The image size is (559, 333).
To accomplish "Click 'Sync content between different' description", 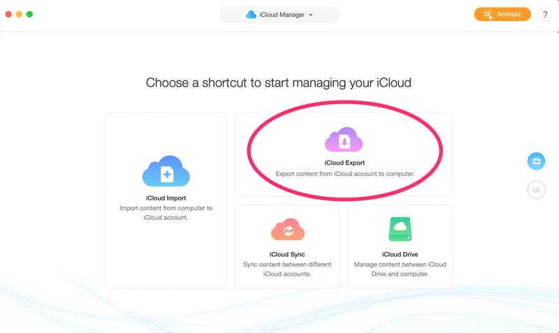I will (287, 265).
